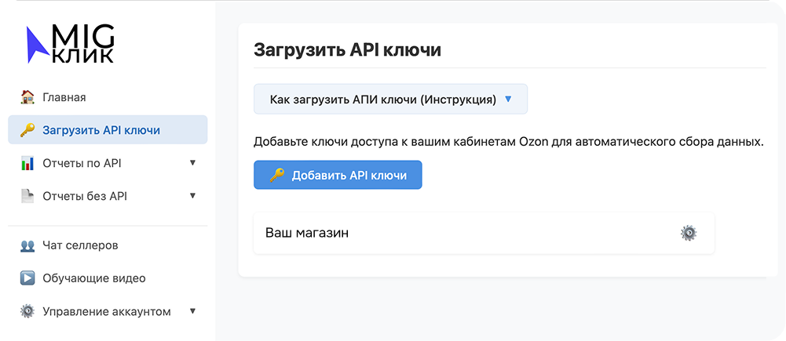Viewport: 786px width, 341px height.
Task: Click the play icon beside Обучающие видео
Action: 27,278
